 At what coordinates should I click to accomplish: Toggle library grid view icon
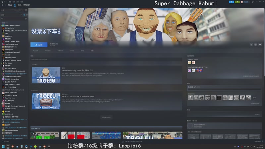pos(26,10)
